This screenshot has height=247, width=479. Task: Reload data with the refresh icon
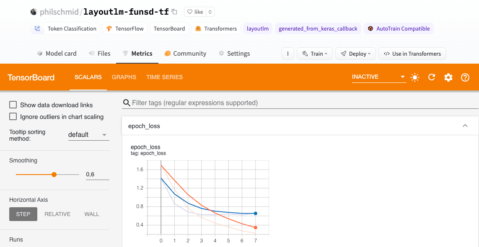click(431, 77)
